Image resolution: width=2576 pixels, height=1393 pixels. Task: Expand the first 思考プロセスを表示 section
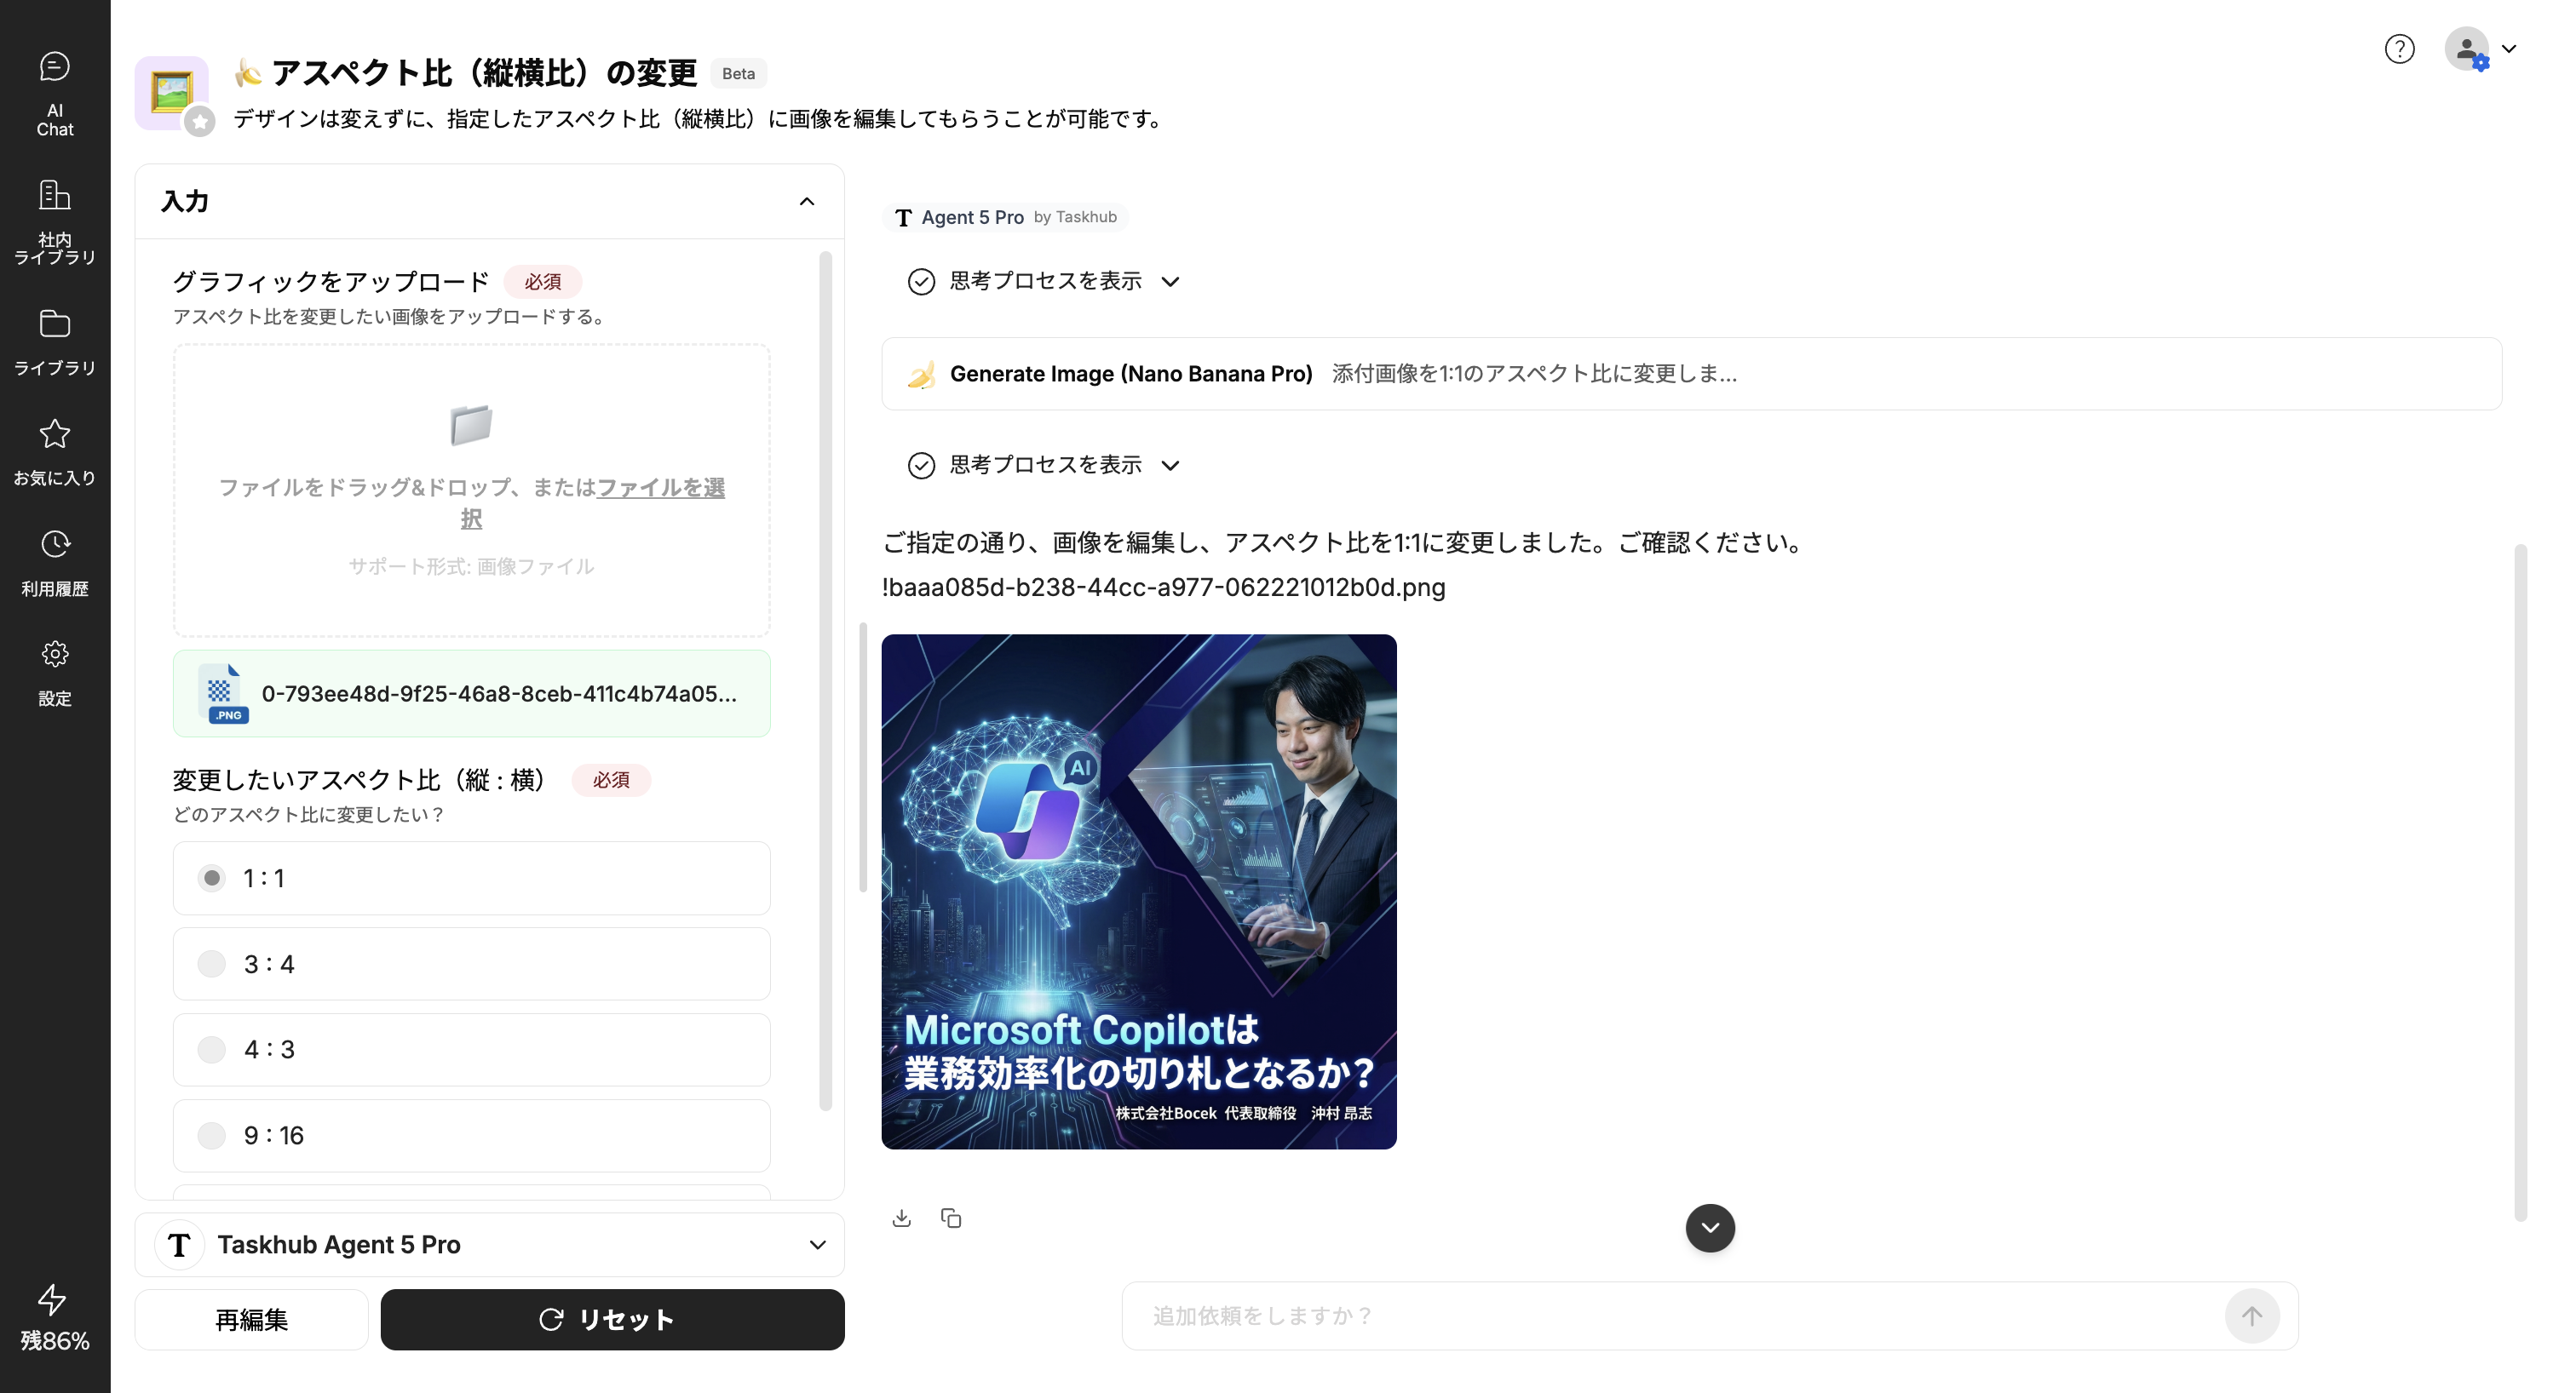(1045, 281)
